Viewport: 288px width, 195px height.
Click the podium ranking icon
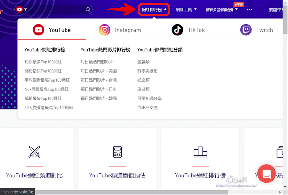click(200, 152)
